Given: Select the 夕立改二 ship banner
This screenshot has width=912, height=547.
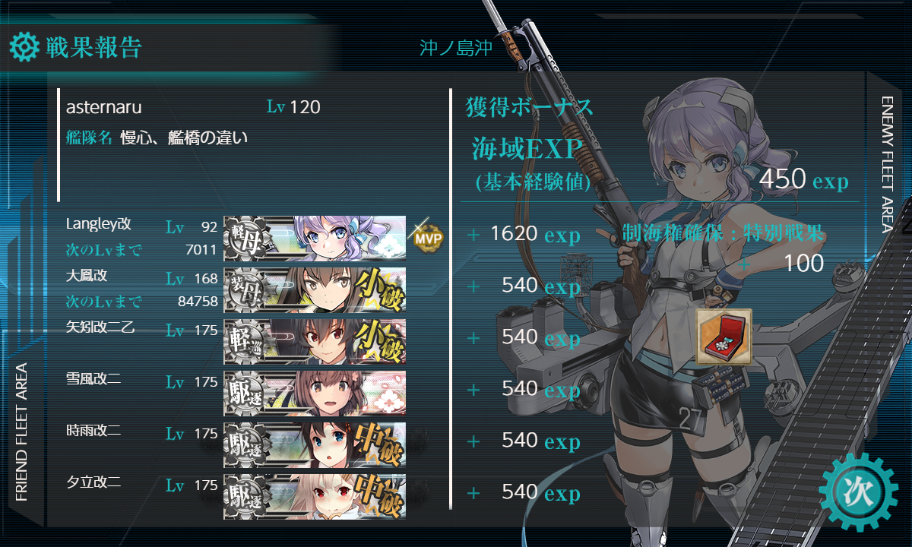Looking at the screenshot, I should click(315, 496).
